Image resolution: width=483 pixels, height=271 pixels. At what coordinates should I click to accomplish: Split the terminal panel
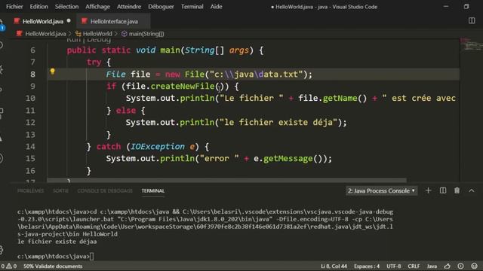click(x=443, y=190)
